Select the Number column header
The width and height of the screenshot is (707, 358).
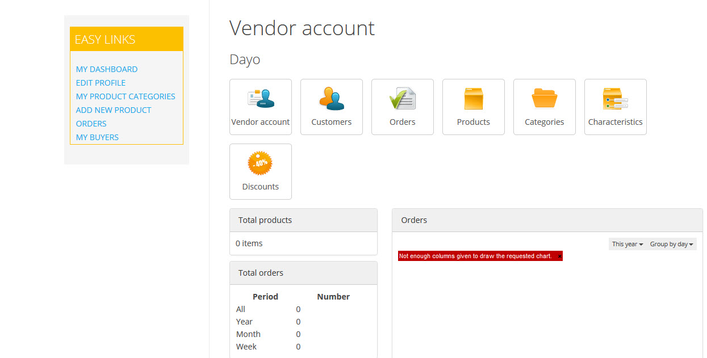click(333, 297)
